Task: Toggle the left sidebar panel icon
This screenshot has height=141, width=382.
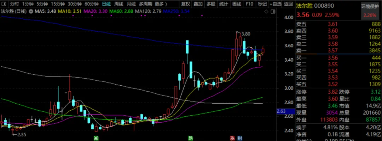Action: coord(4,4)
